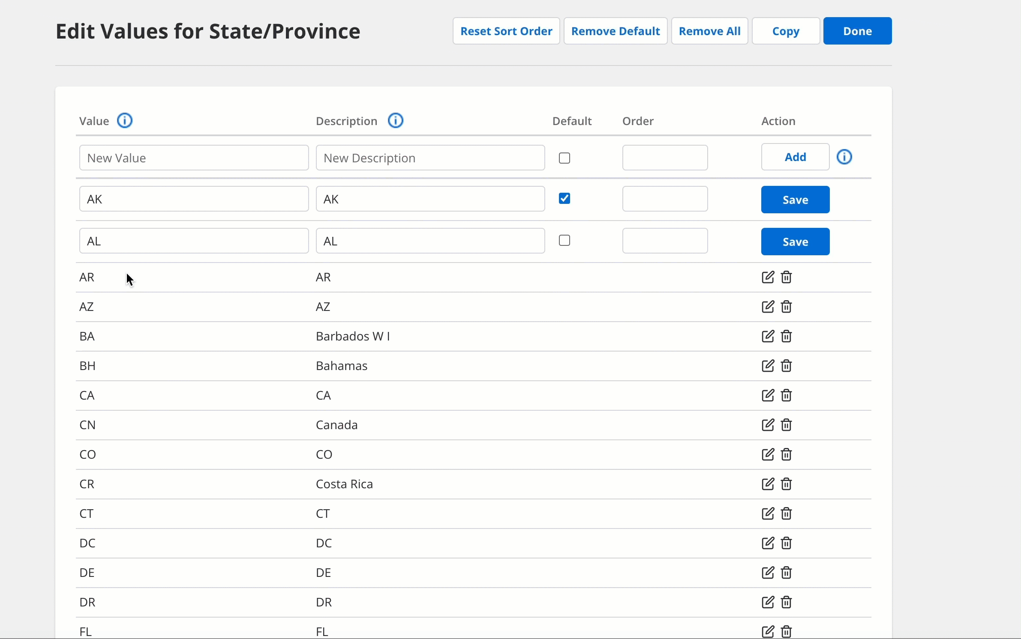Edit the CO row

pyautogui.click(x=768, y=454)
